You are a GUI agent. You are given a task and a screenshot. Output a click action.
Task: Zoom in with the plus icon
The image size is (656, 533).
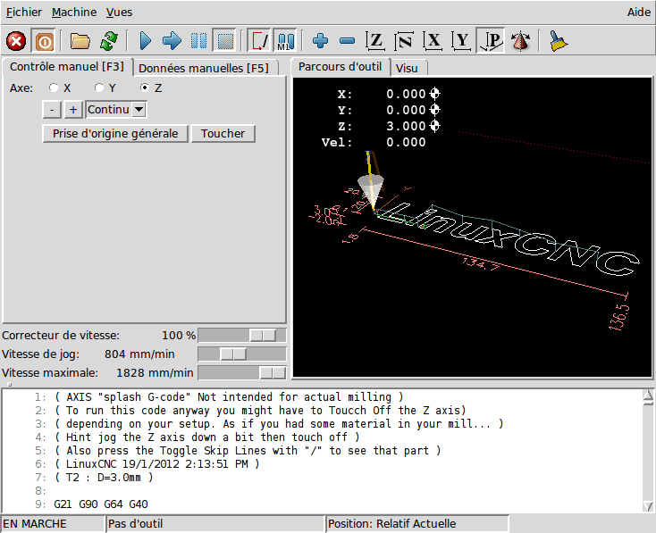click(321, 41)
